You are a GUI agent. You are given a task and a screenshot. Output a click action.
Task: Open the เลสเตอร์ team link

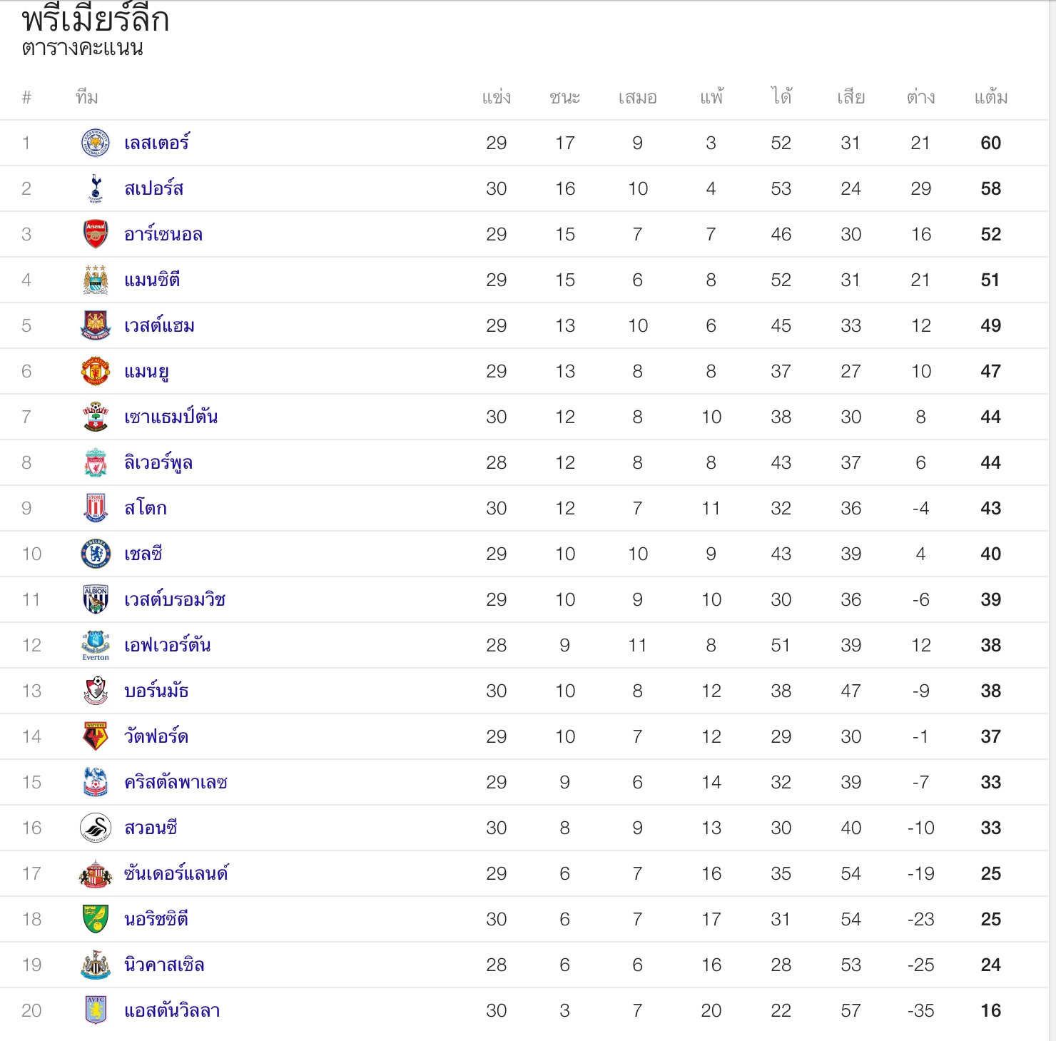coord(156,143)
